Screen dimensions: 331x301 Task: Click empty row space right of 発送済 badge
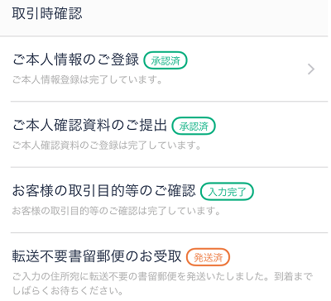(x=279, y=257)
